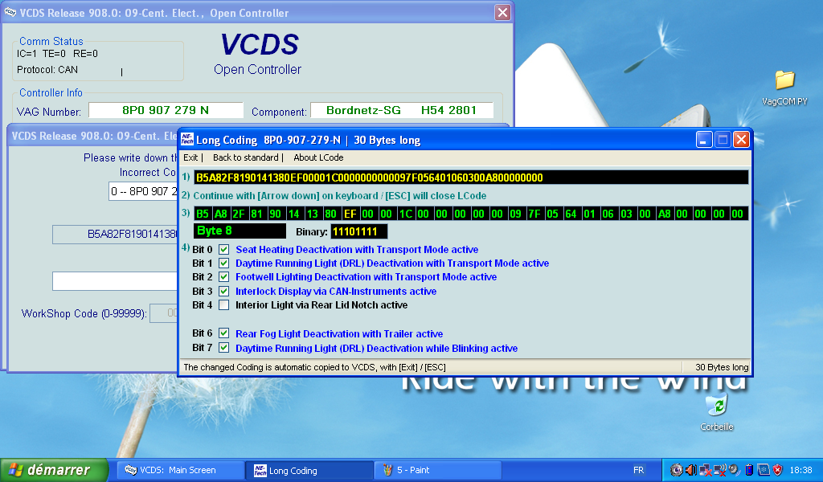Select byte 05 in byte row
Viewport: 823px width, 482px height.
(x=552, y=214)
